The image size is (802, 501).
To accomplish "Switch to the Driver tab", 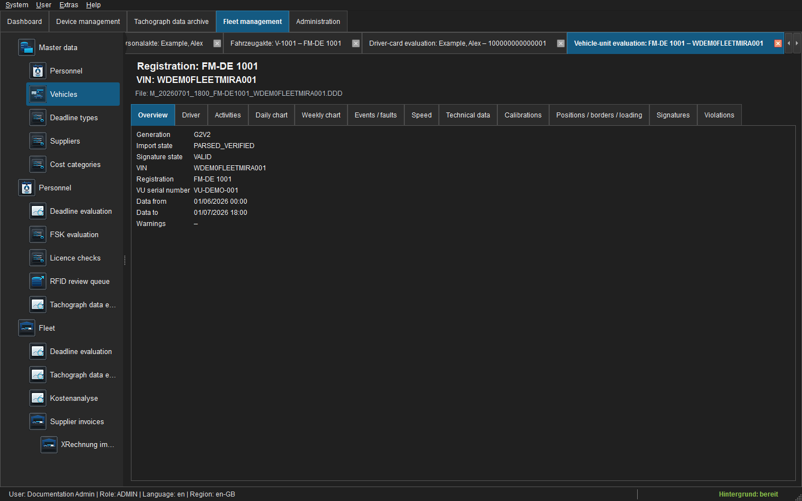I will click(191, 115).
